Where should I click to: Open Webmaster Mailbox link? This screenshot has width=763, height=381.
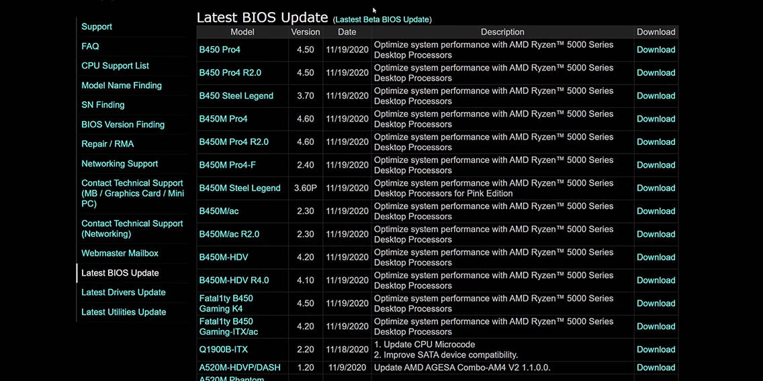[x=120, y=253]
